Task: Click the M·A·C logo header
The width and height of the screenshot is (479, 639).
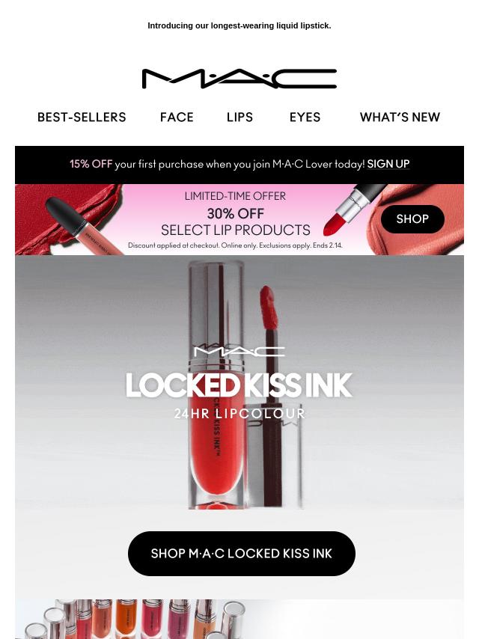Action: [x=239, y=79]
